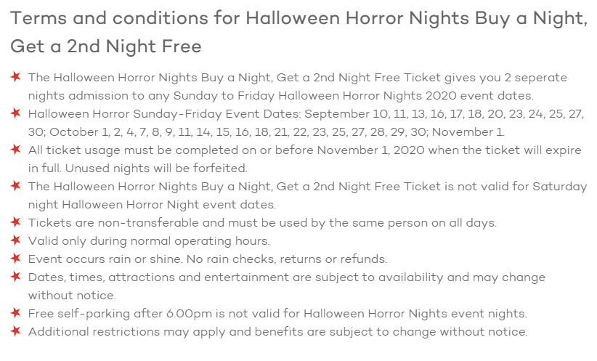
Task: Click the star bullet beside "All ticket usage"
Action: (15, 149)
